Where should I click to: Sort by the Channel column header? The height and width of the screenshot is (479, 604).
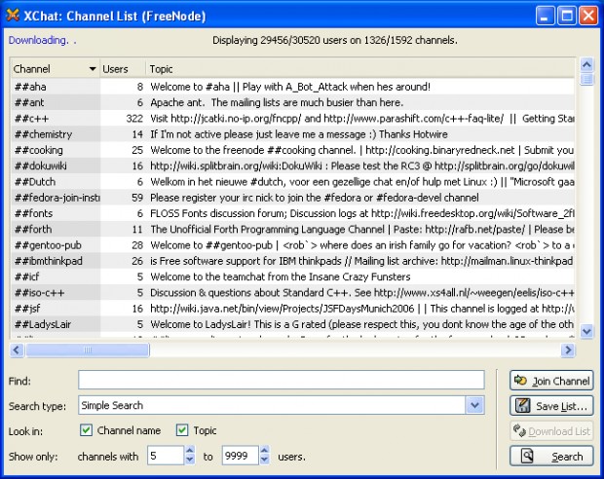tap(55, 69)
